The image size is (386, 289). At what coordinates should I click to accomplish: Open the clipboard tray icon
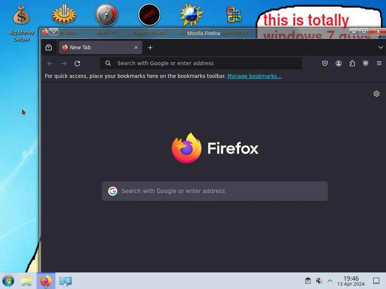click(x=308, y=281)
